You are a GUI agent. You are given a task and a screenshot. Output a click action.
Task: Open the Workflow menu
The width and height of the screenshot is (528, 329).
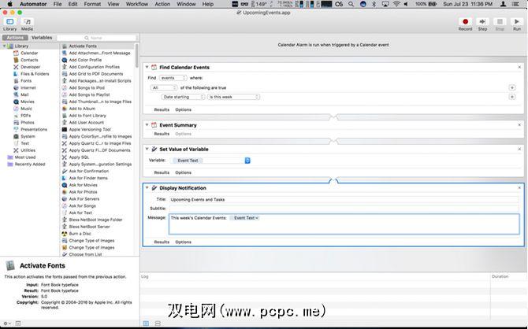click(135, 4)
